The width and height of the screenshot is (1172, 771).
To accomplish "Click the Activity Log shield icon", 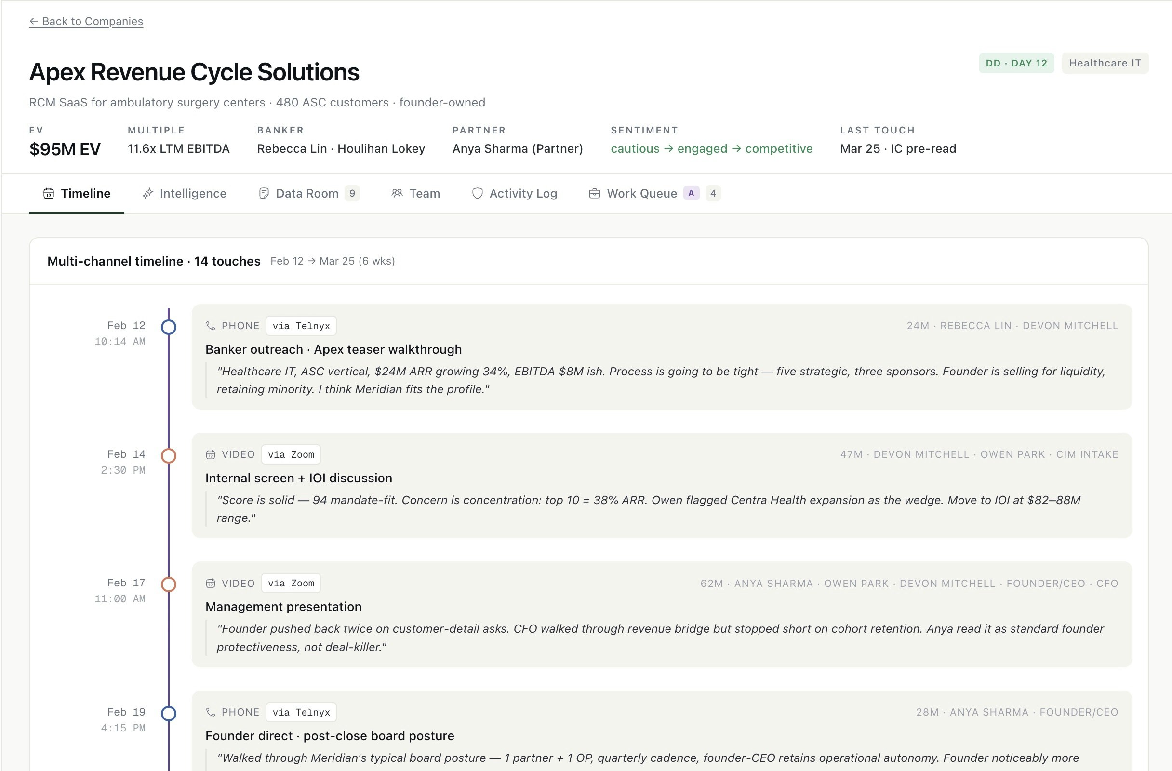I will pyautogui.click(x=477, y=194).
